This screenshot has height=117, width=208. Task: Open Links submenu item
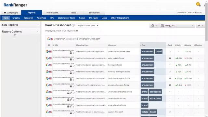[104, 18]
